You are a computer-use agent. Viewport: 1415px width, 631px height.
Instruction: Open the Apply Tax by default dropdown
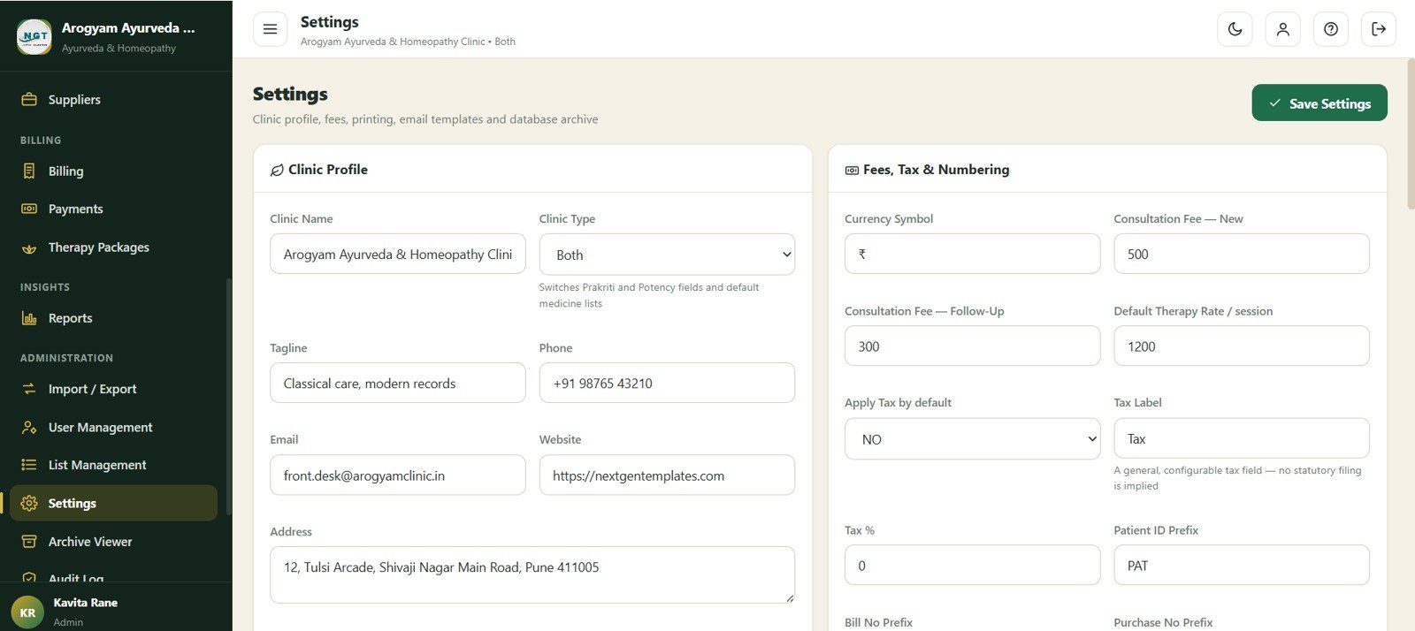[x=972, y=439]
